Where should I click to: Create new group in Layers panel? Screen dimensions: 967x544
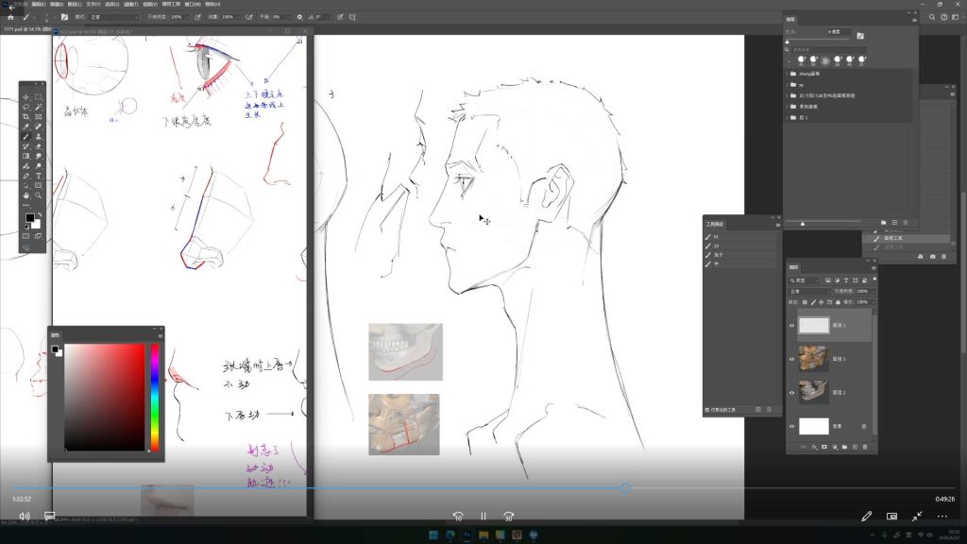[845, 447]
